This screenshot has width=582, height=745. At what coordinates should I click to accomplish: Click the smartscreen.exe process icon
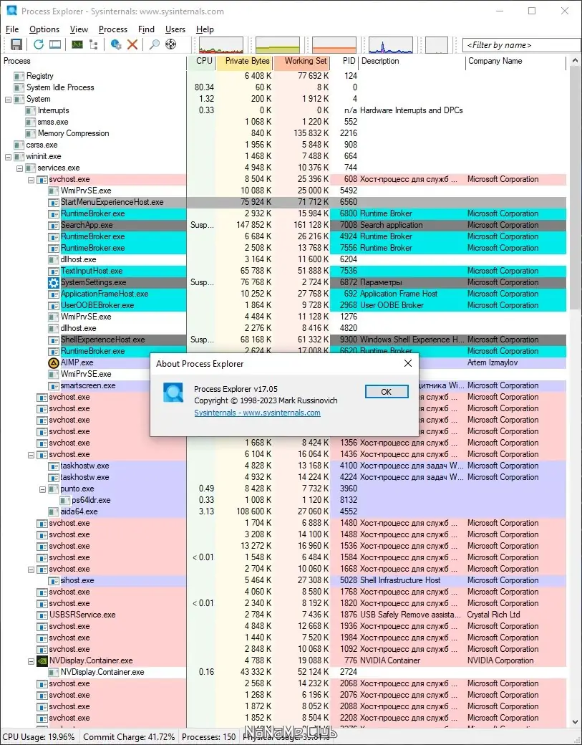point(54,386)
